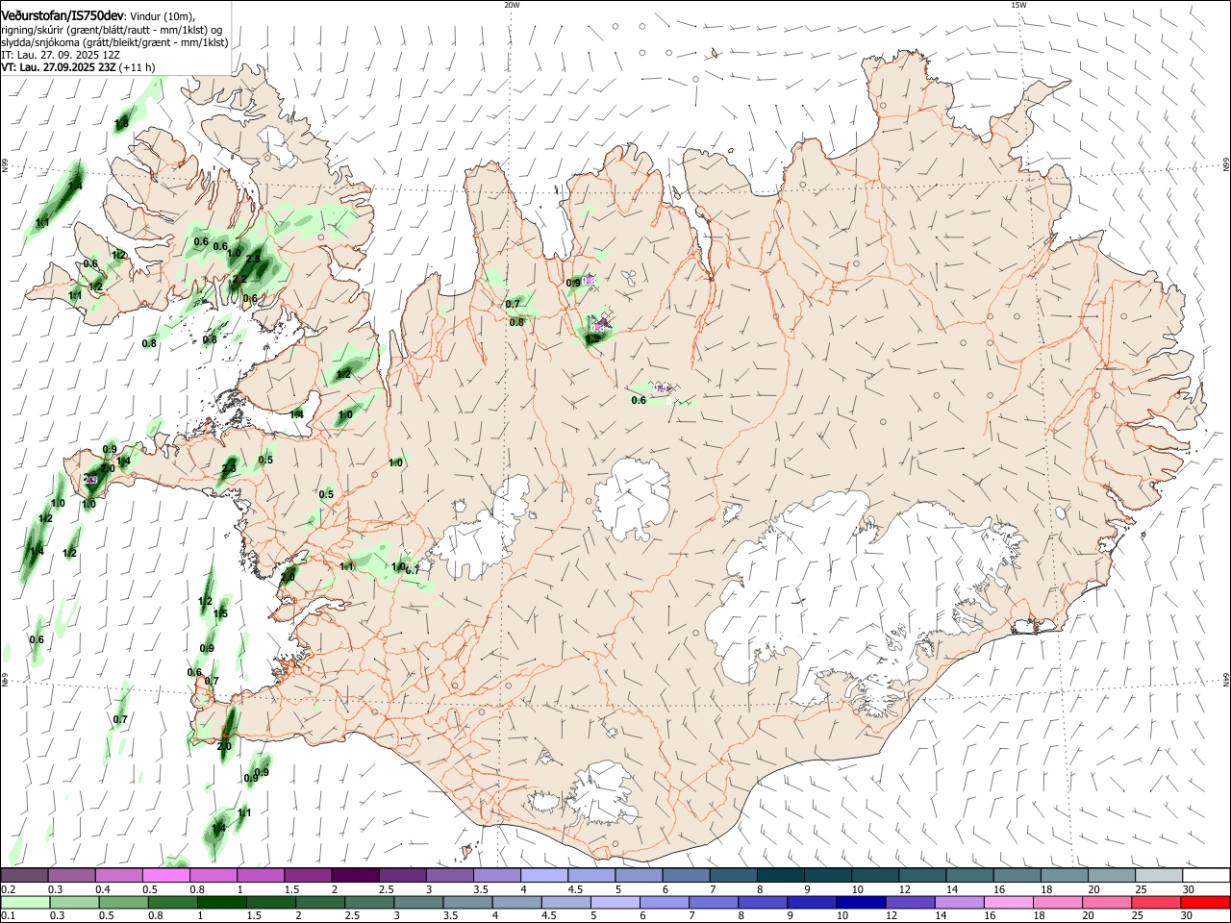Click the 'slydda/snjókoma' legend description line
Screen dimensions: 1231x923
click(x=114, y=42)
